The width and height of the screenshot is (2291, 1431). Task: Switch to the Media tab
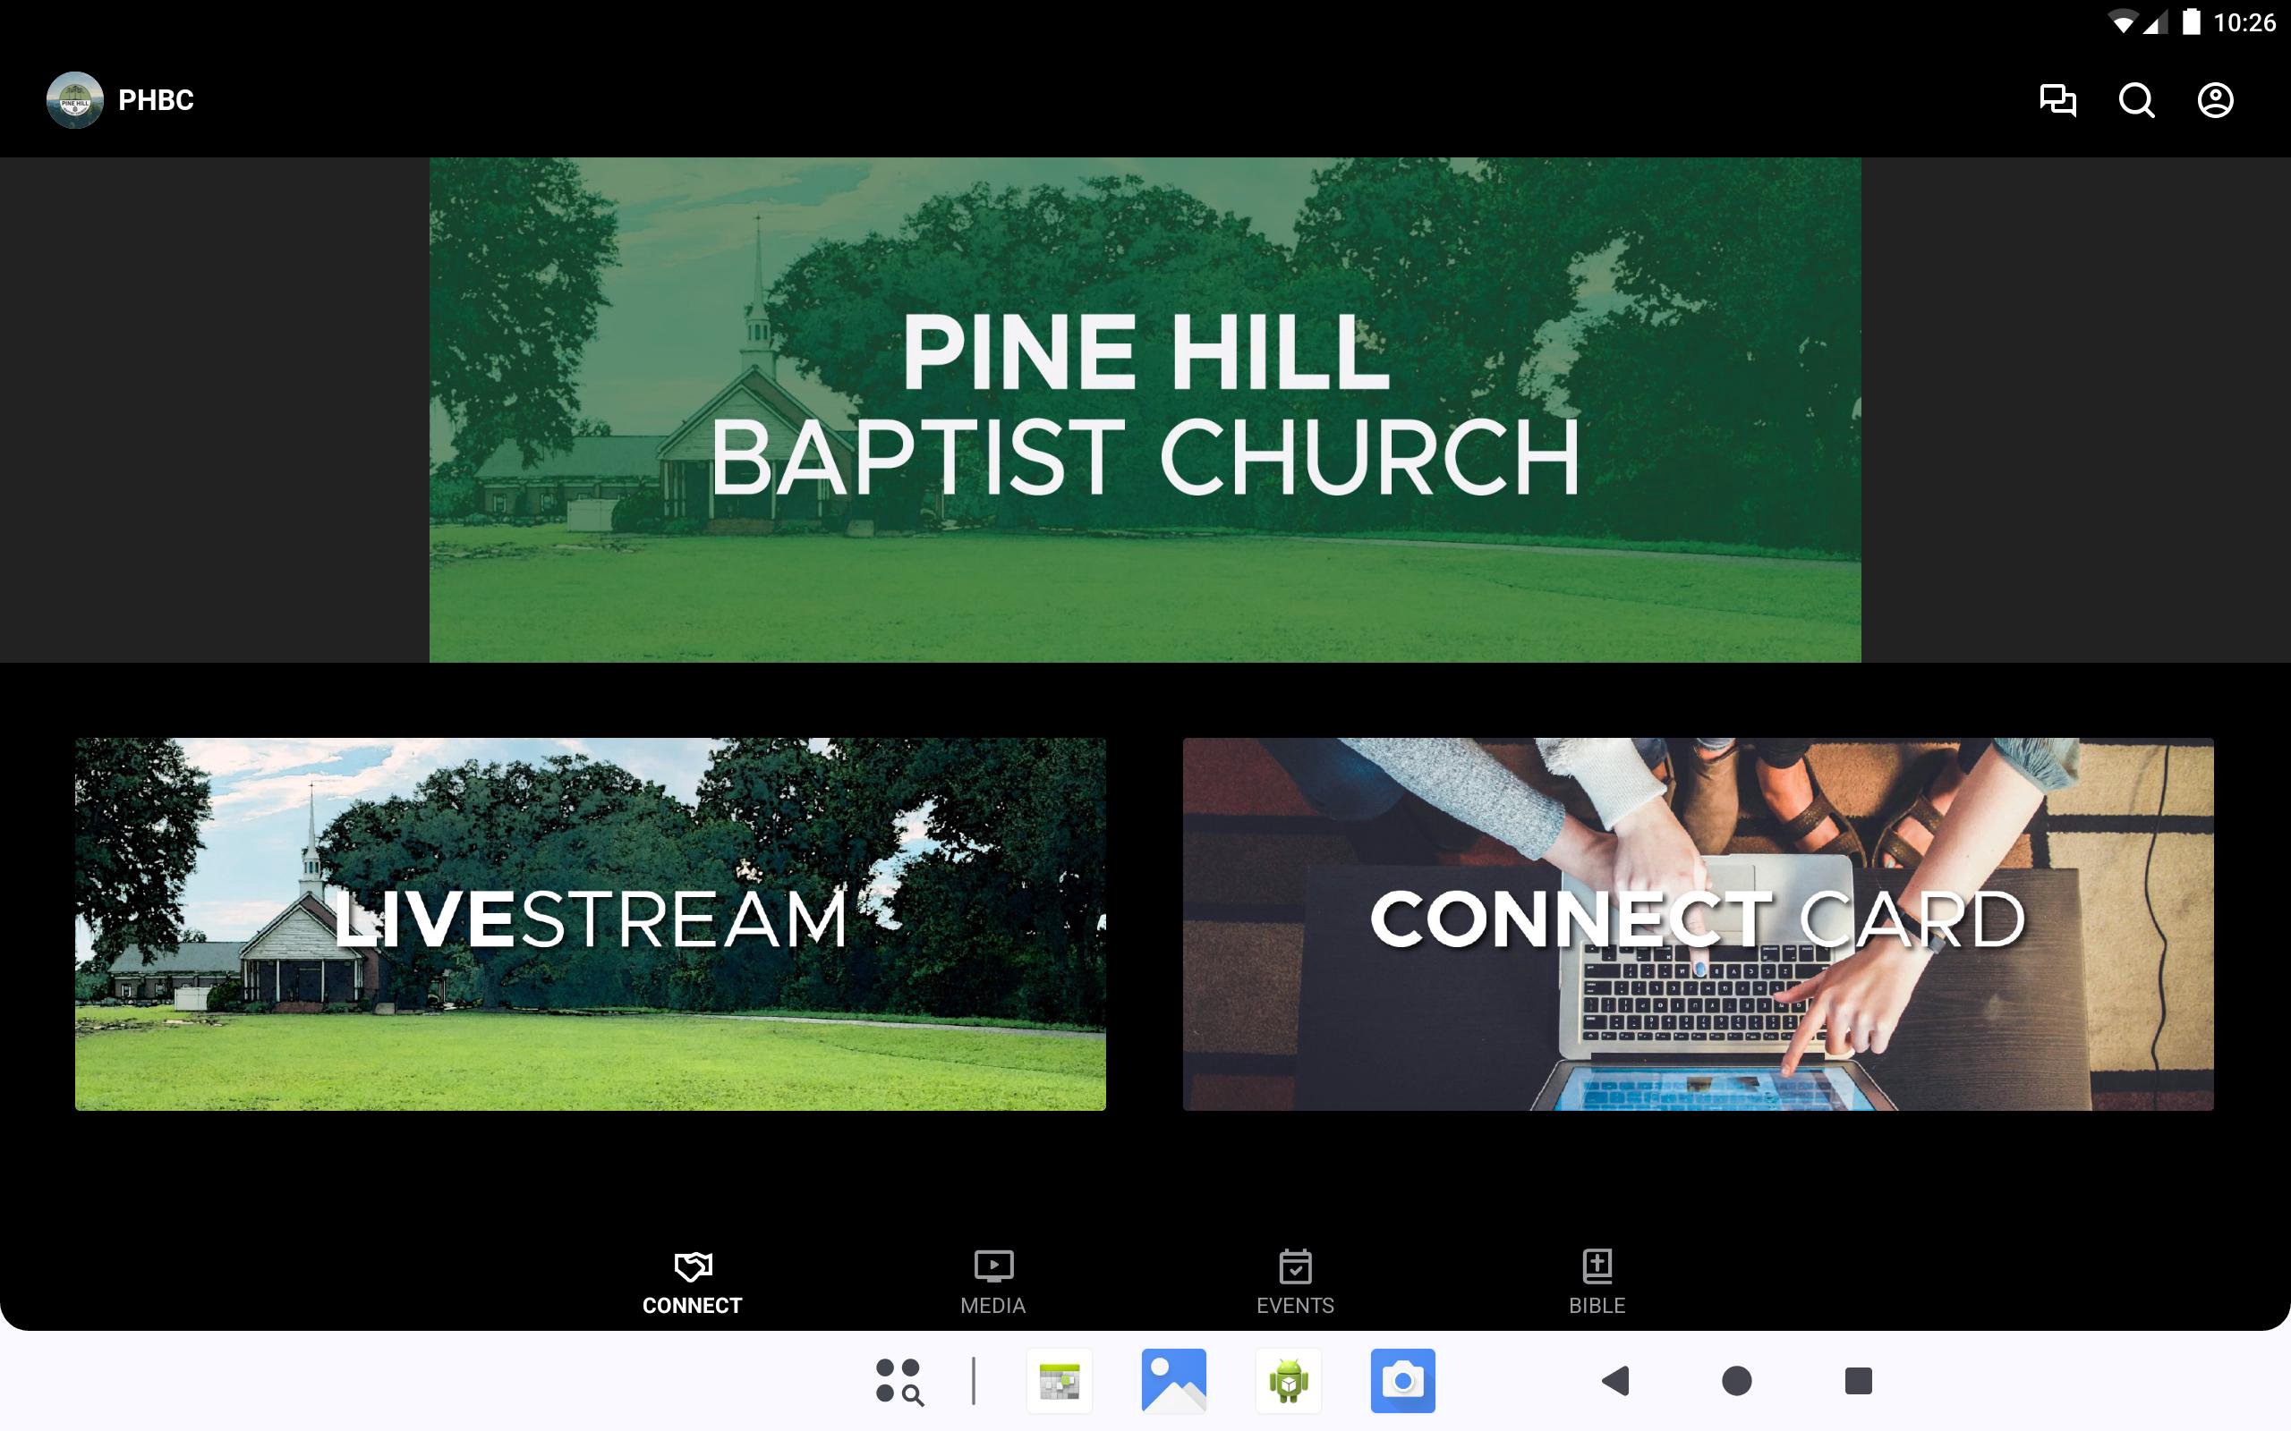click(993, 1282)
